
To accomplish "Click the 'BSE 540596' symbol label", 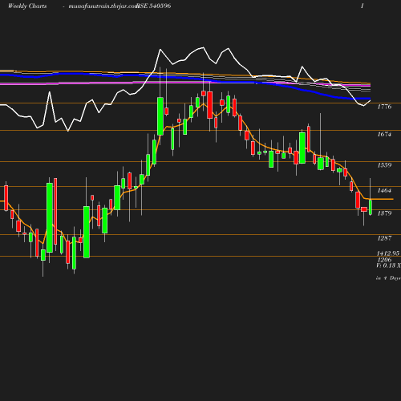I will [154, 6].
